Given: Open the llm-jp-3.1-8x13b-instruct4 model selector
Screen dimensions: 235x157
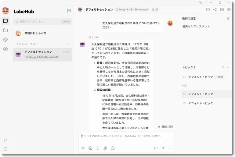Looking at the screenshot, I should click(x=131, y=10).
